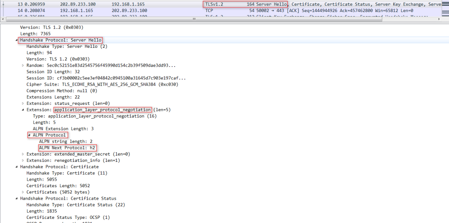Select packet 13 Server Hello row

[x=220, y=4]
